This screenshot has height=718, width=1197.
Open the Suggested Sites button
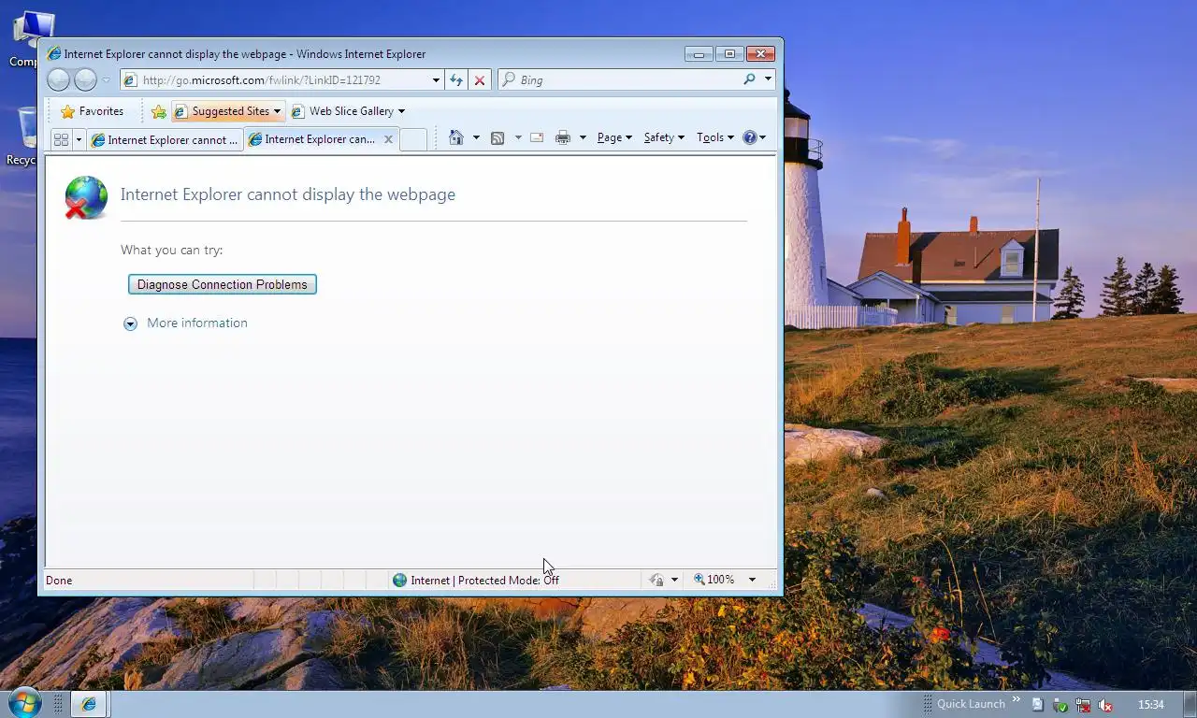click(228, 111)
